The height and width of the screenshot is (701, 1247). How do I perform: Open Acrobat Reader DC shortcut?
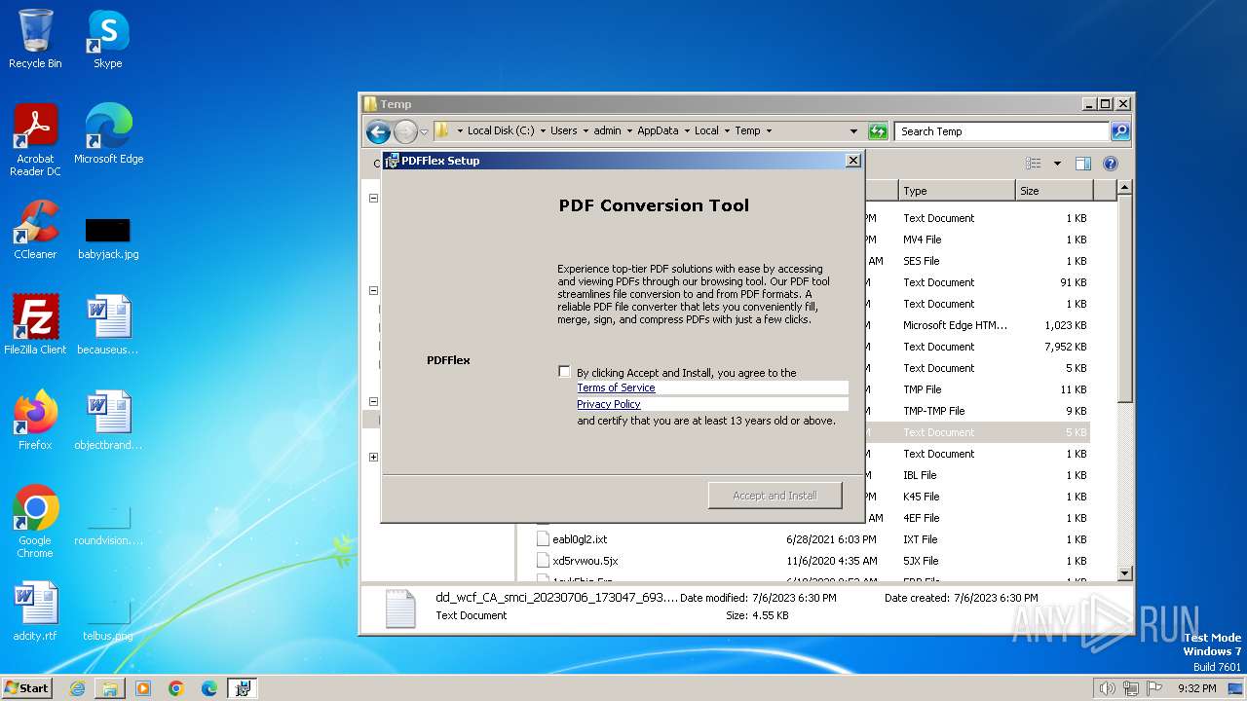tap(35, 140)
